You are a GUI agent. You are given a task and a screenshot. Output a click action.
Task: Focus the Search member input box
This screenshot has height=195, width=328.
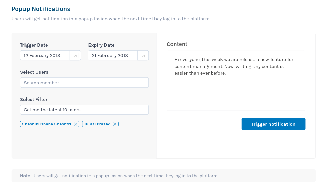[84, 83]
